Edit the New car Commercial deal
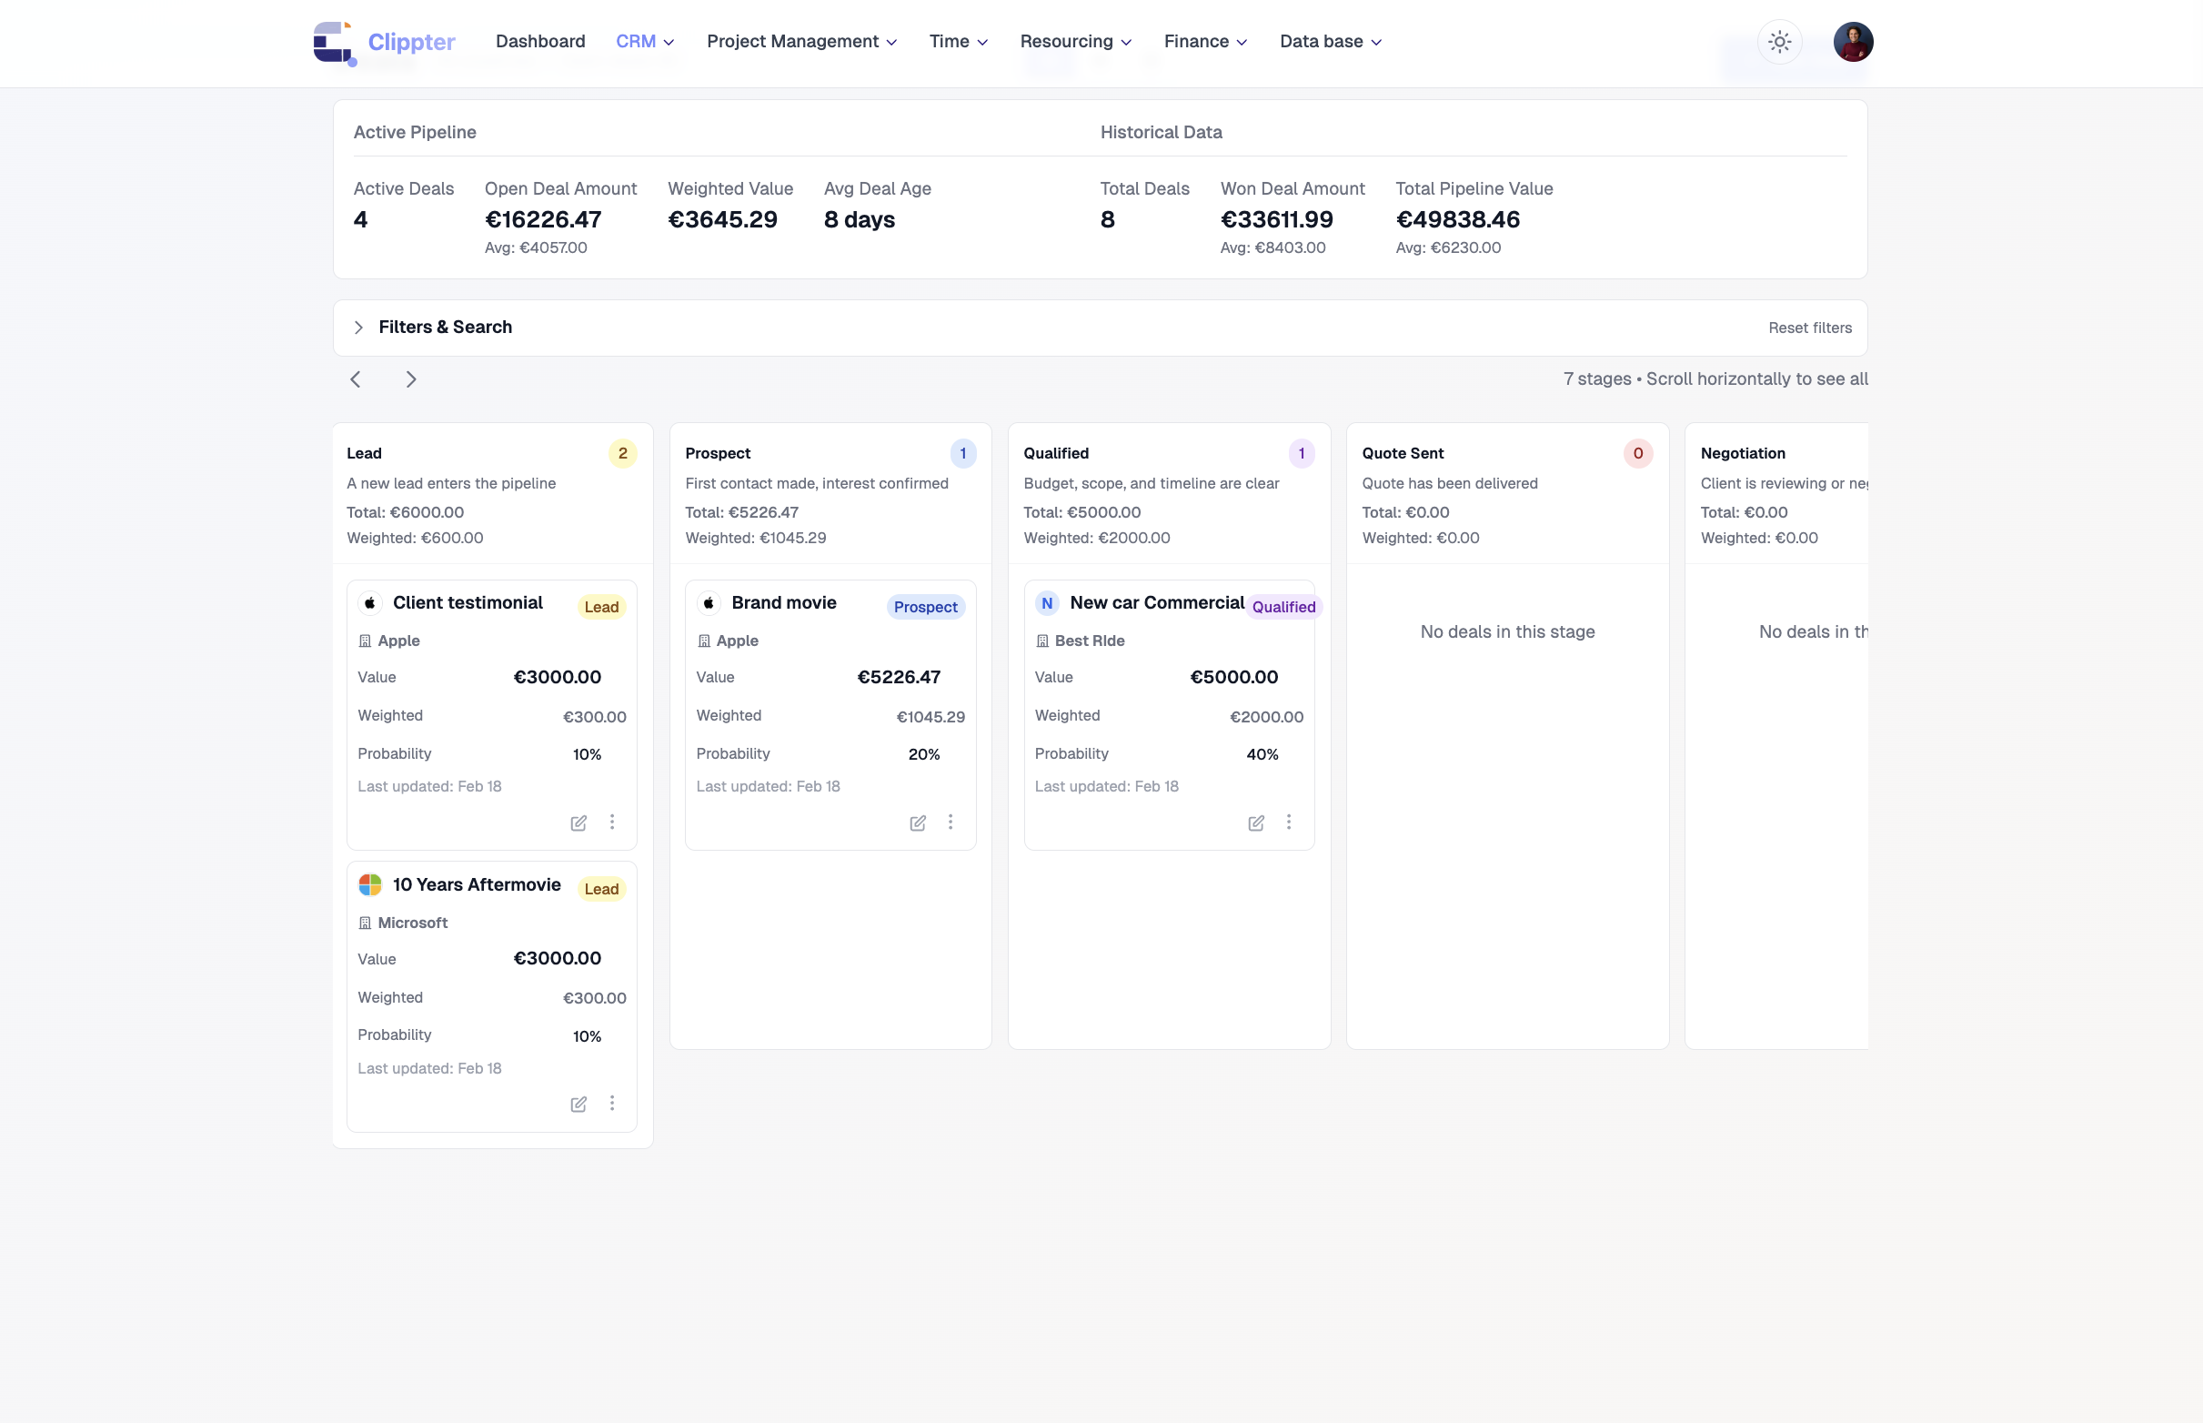 point(1255,823)
